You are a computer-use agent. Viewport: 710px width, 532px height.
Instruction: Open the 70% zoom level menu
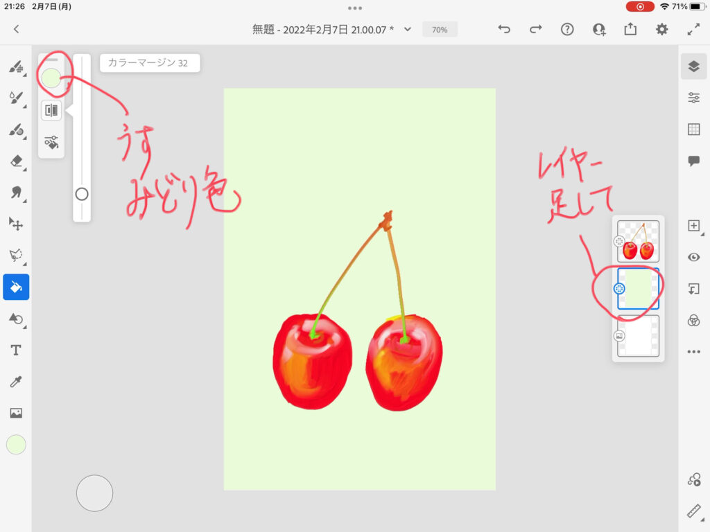[440, 30]
